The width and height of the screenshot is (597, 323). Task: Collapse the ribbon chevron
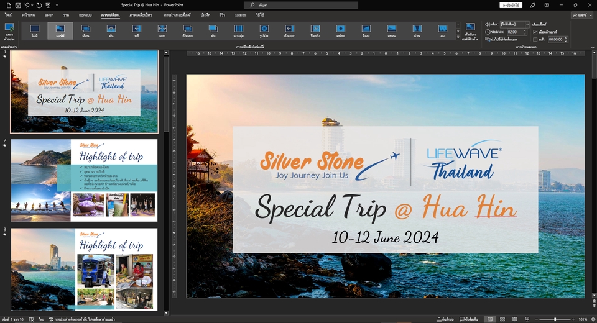click(x=593, y=47)
